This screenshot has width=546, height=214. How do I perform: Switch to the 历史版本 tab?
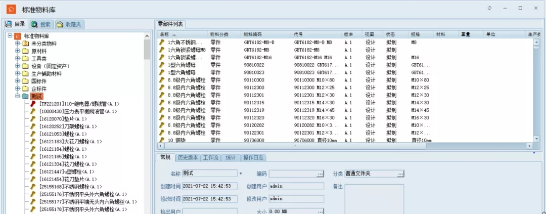click(x=189, y=157)
